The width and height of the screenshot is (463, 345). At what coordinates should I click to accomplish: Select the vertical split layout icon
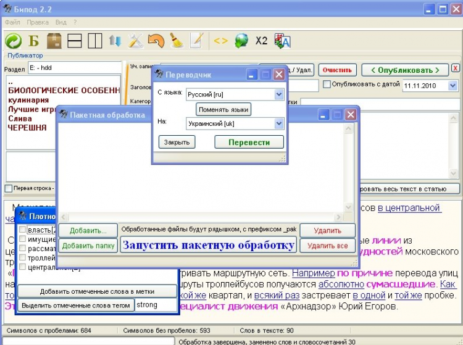95,41
